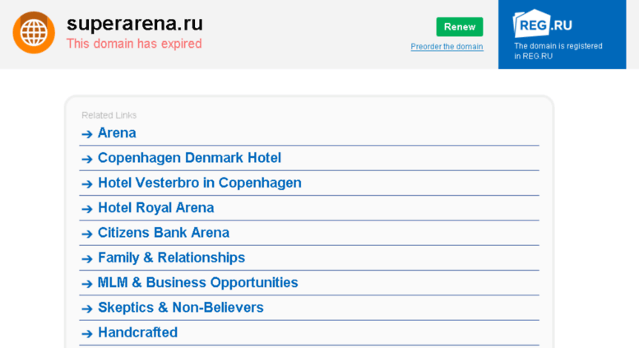Open MLM & Business Opportunities link
This screenshot has height=348, width=639.
pos(197,282)
